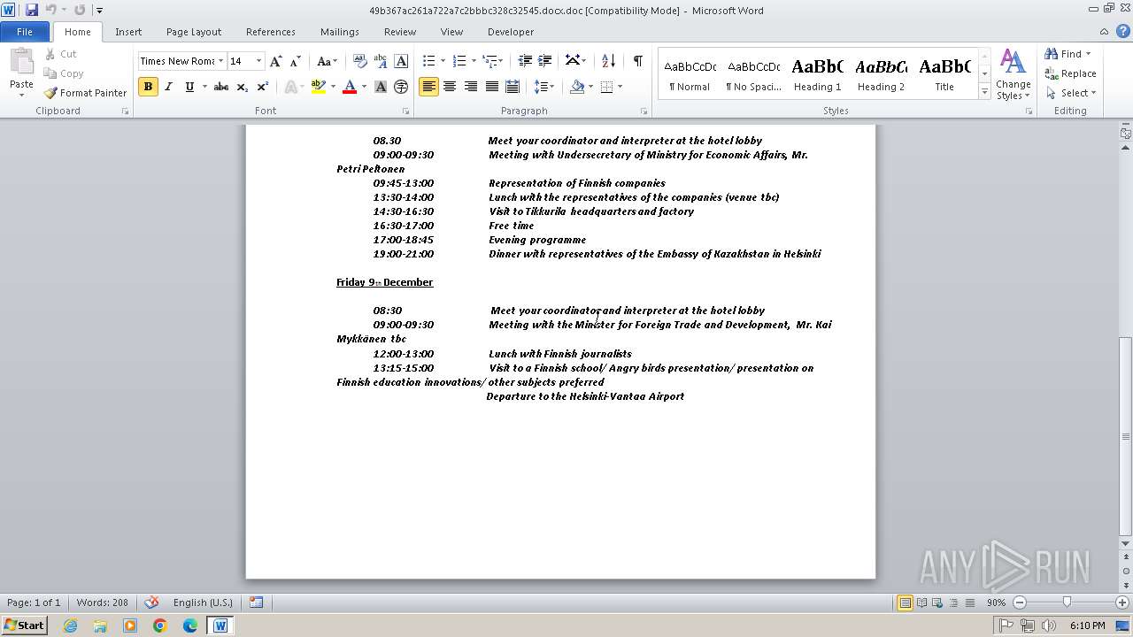Apply superscript formatting
The width and height of the screenshot is (1133, 637).
(263, 87)
